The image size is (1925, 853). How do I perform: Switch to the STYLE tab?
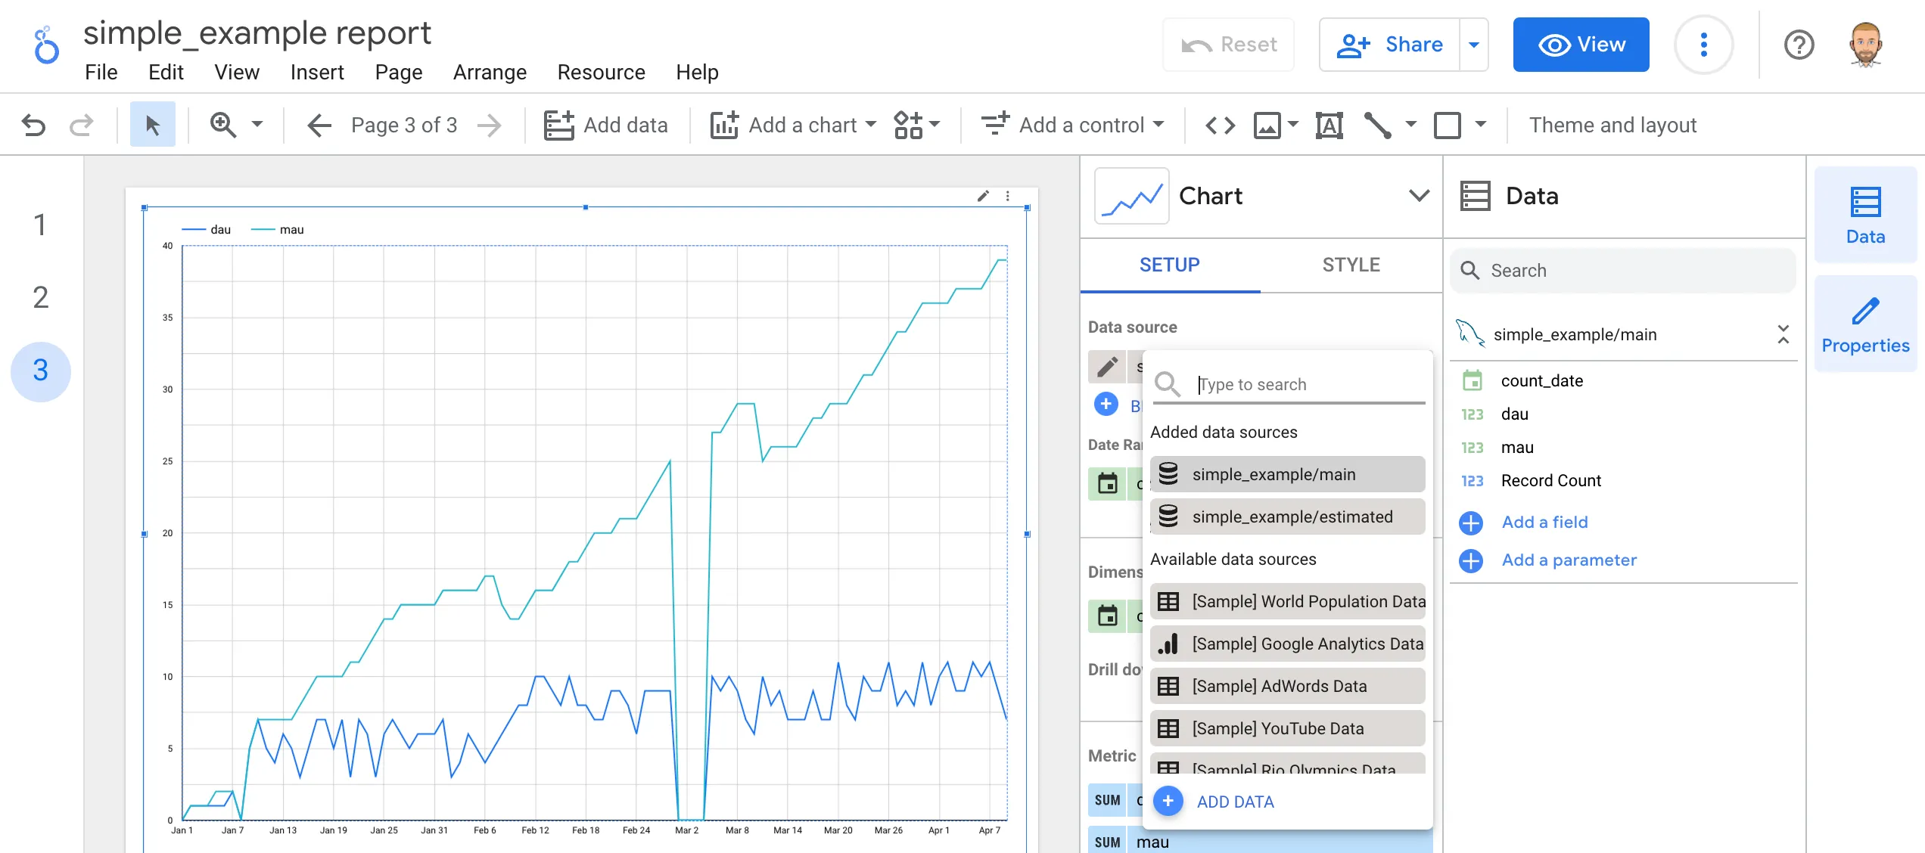point(1351,265)
